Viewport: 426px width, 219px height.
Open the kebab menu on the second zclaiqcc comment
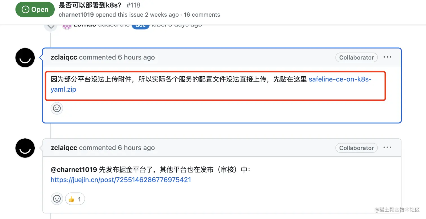pyautogui.click(x=387, y=148)
